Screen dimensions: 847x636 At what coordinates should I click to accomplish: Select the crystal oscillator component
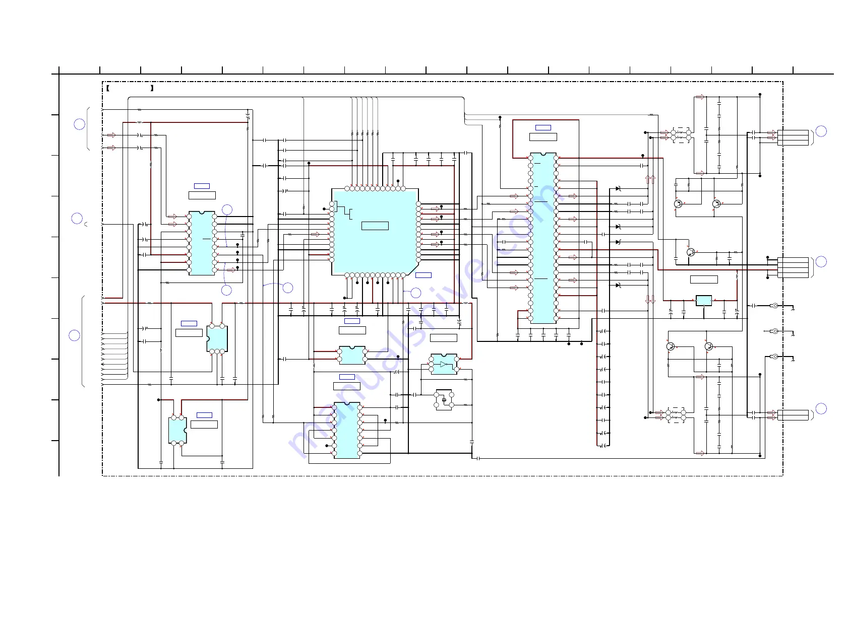coord(444,400)
